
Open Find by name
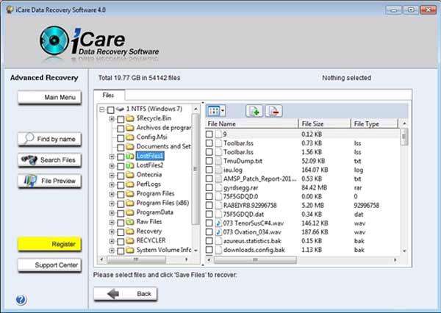49,139
